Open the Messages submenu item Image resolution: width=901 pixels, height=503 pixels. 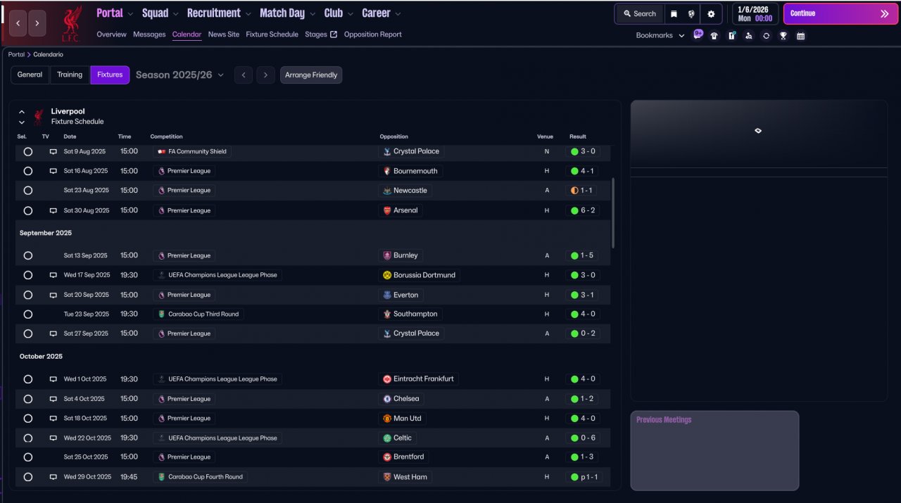149,34
